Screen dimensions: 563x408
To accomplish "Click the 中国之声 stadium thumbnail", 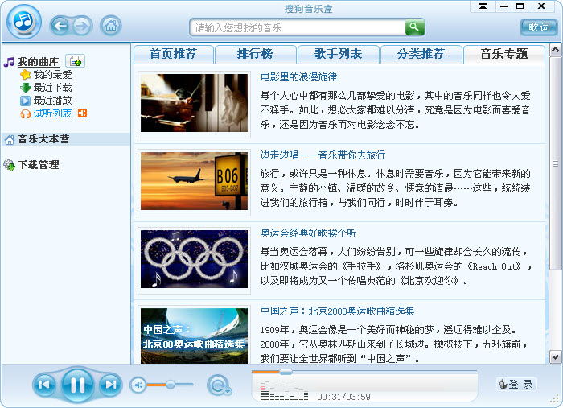I will click(x=195, y=336).
